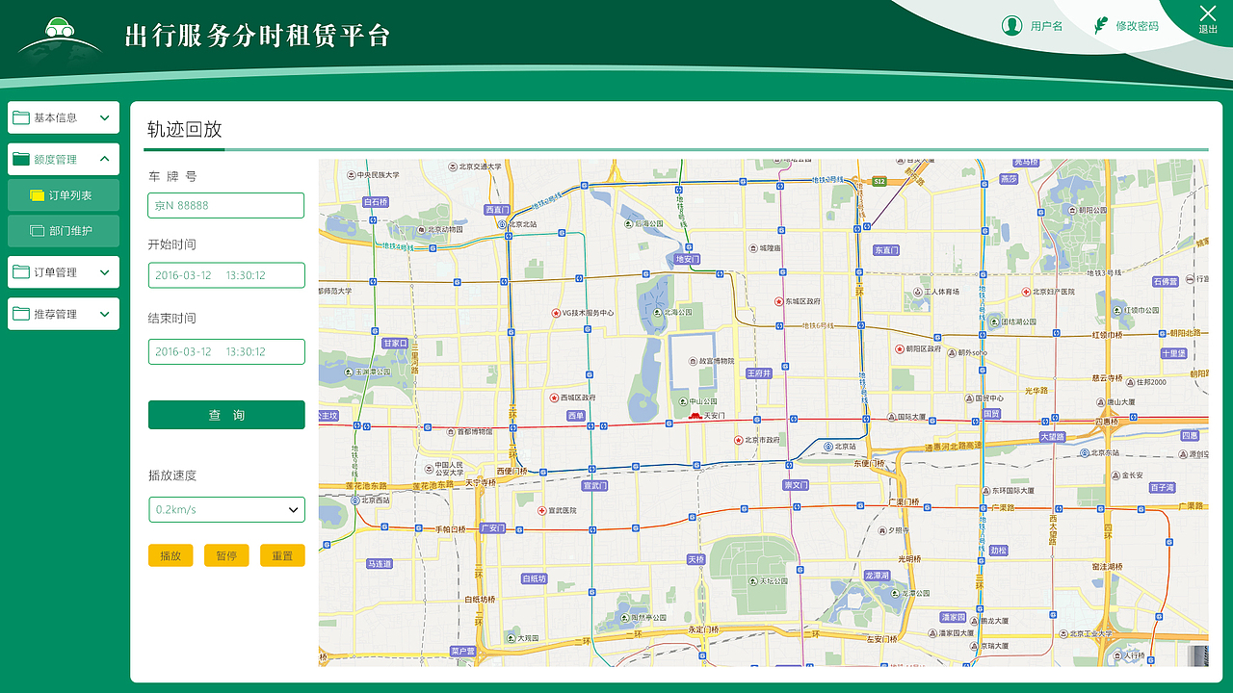Click the user profile icon next to 用户名

coord(1010,25)
